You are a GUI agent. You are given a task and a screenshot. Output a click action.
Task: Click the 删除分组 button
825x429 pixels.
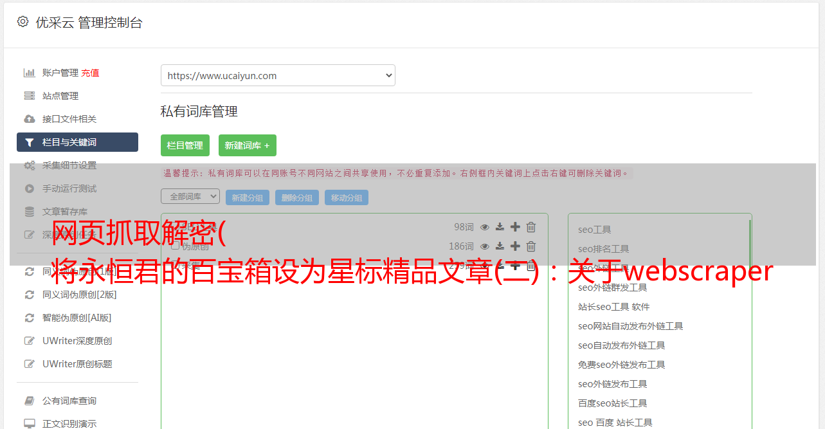297,197
